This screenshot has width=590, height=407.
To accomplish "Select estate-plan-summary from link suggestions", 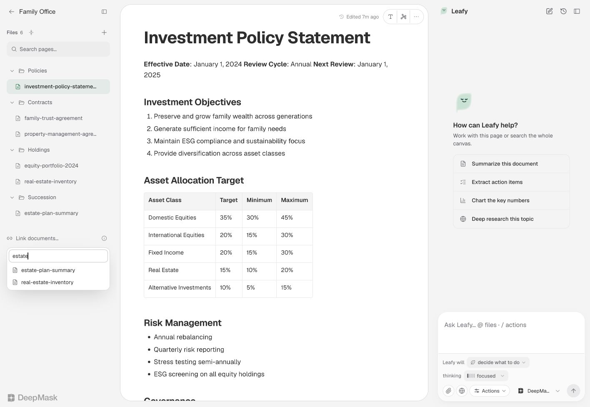I will tap(58, 270).
